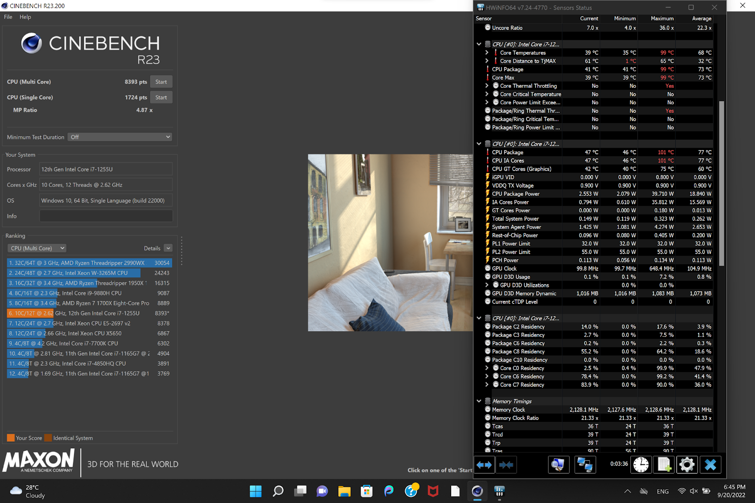Open CPU (Multi Core) ranking dropdown
Image resolution: width=755 pixels, height=503 pixels.
point(37,248)
